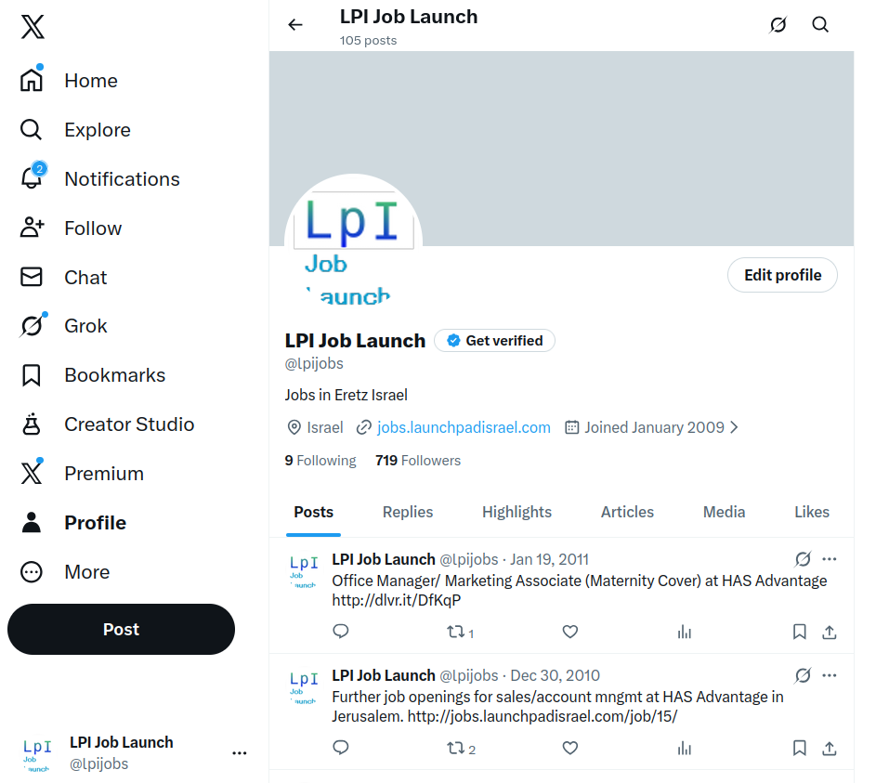Click the Edit profile button
This screenshot has height=783, width=876.
coord(782,275)
